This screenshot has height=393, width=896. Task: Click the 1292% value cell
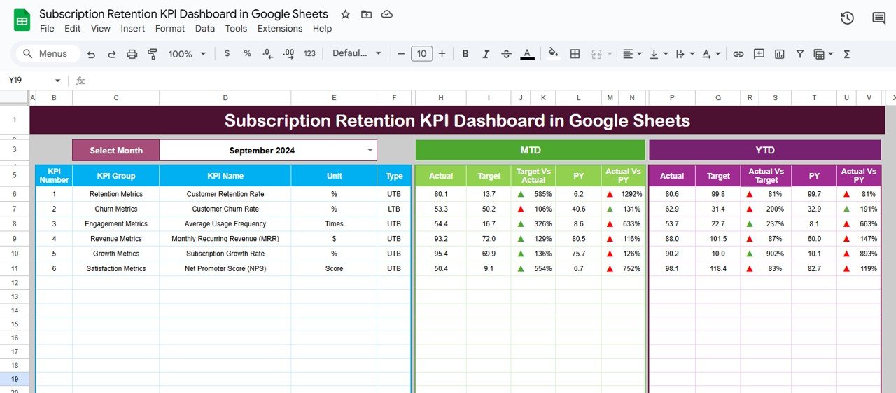631,194
